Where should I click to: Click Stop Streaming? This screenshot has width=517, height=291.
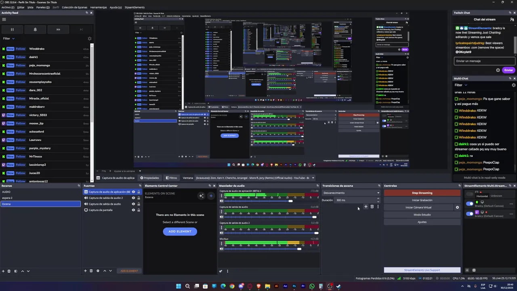pyautogui.click(x=422, y=193)
